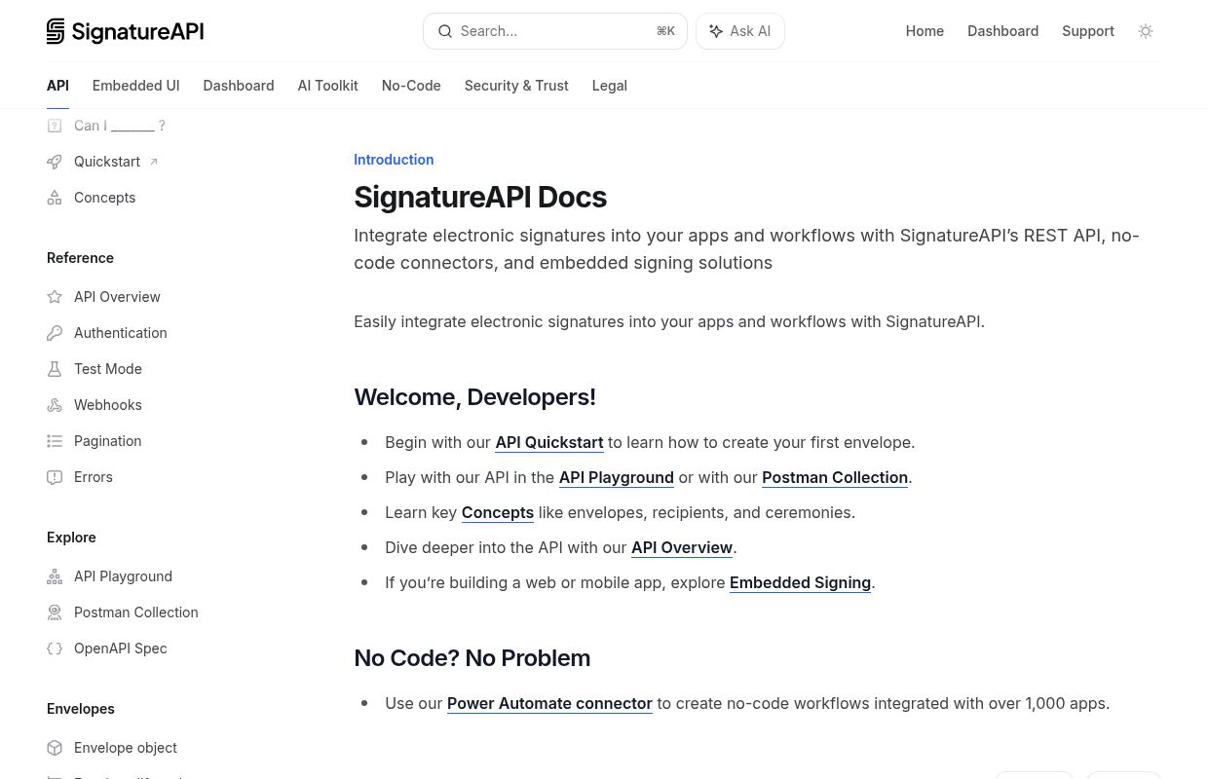Screen dimensions: 1208x779
Task: Go to Home in the top navigation
Action: 925,31
